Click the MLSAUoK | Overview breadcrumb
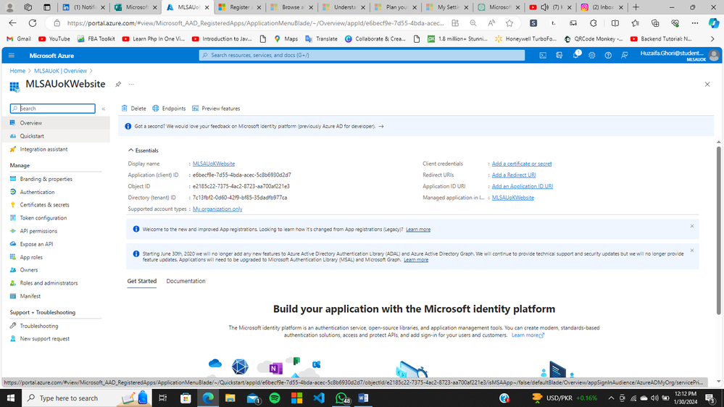The height and width of the screenshot is (407, 724). [60, 71]
